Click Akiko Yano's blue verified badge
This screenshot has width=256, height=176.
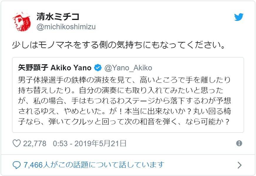click(98, 68)
